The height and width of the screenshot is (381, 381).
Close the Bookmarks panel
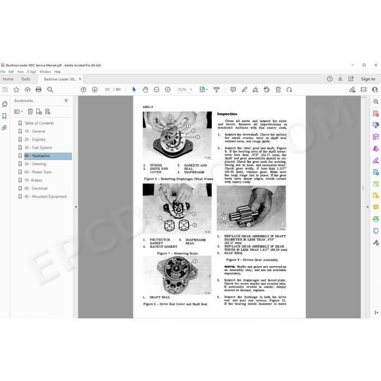[66, 101]
